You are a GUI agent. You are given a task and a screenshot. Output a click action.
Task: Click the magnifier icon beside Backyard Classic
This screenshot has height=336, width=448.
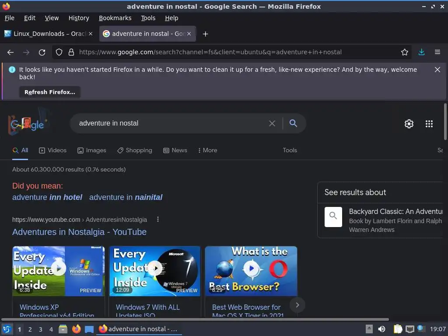point(333,217)
